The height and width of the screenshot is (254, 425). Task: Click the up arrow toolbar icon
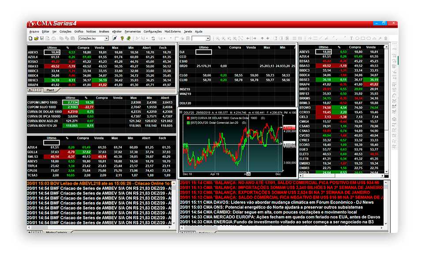262,38
